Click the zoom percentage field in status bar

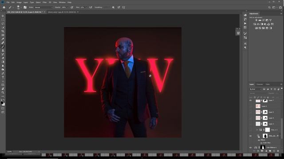point(9,152)
